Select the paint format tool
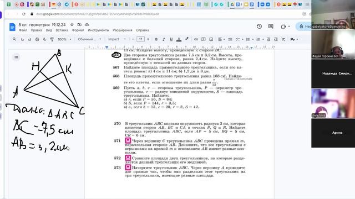355x199 pixels. click(52, 39)
